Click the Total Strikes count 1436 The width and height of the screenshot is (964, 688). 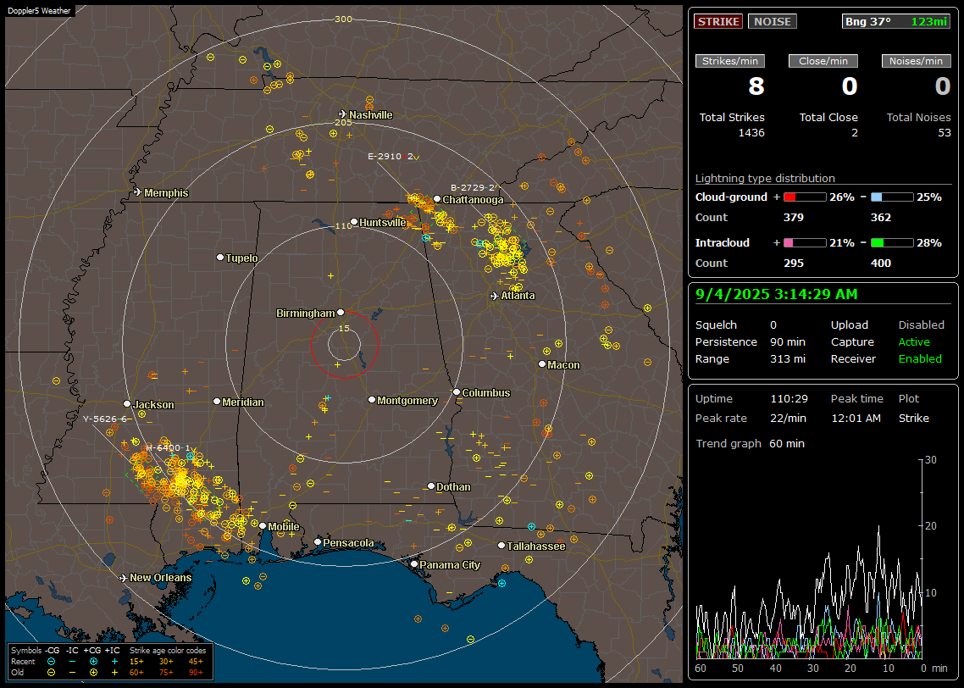pyautogui.click(x=751, y=133)
